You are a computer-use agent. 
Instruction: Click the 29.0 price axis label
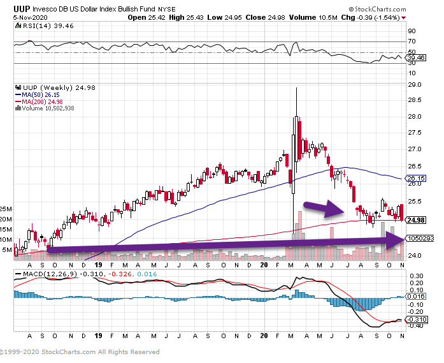[x=415, y=85]
